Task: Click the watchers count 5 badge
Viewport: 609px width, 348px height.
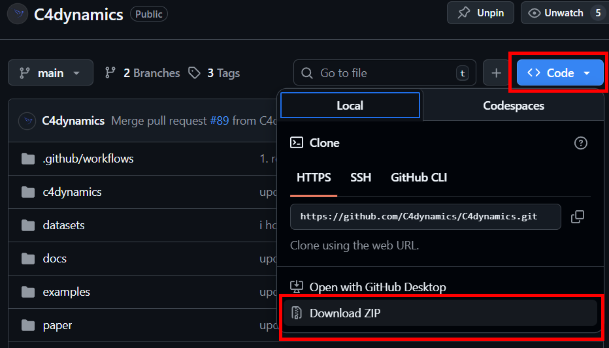Action: (x=598, y=13)
